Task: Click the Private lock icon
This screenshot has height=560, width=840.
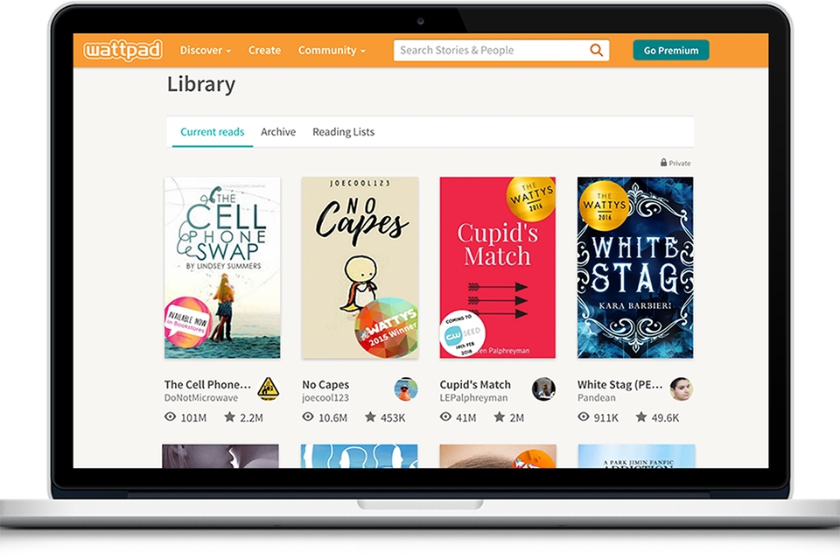Action: 663,163
